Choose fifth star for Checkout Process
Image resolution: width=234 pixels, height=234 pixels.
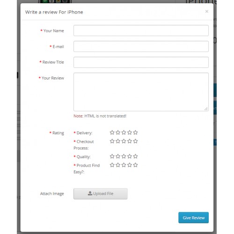[x=135, y=141]
